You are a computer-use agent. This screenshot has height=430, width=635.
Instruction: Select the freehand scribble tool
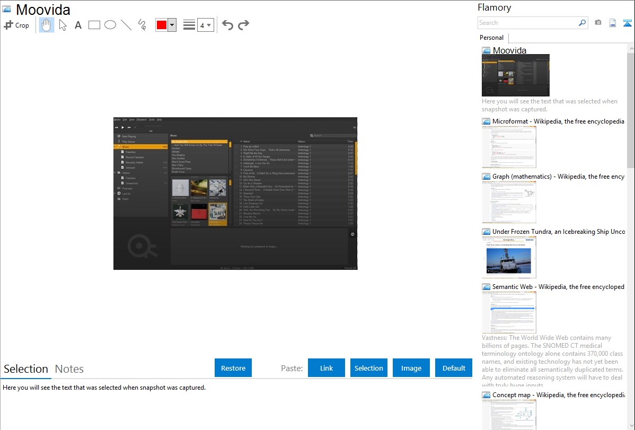(142, 25)
